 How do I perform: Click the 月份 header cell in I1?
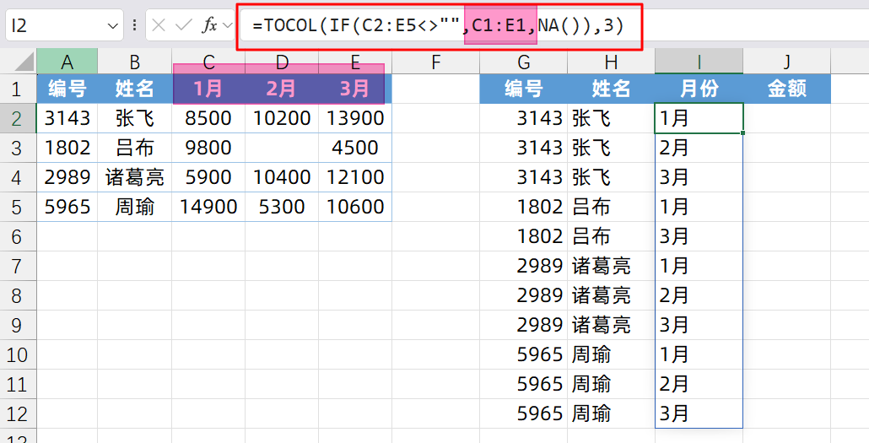pyautogui.click(x=699, y=89)
